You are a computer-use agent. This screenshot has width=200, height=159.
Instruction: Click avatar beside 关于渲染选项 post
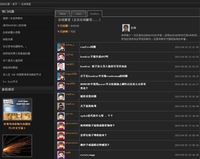[61, 106]
